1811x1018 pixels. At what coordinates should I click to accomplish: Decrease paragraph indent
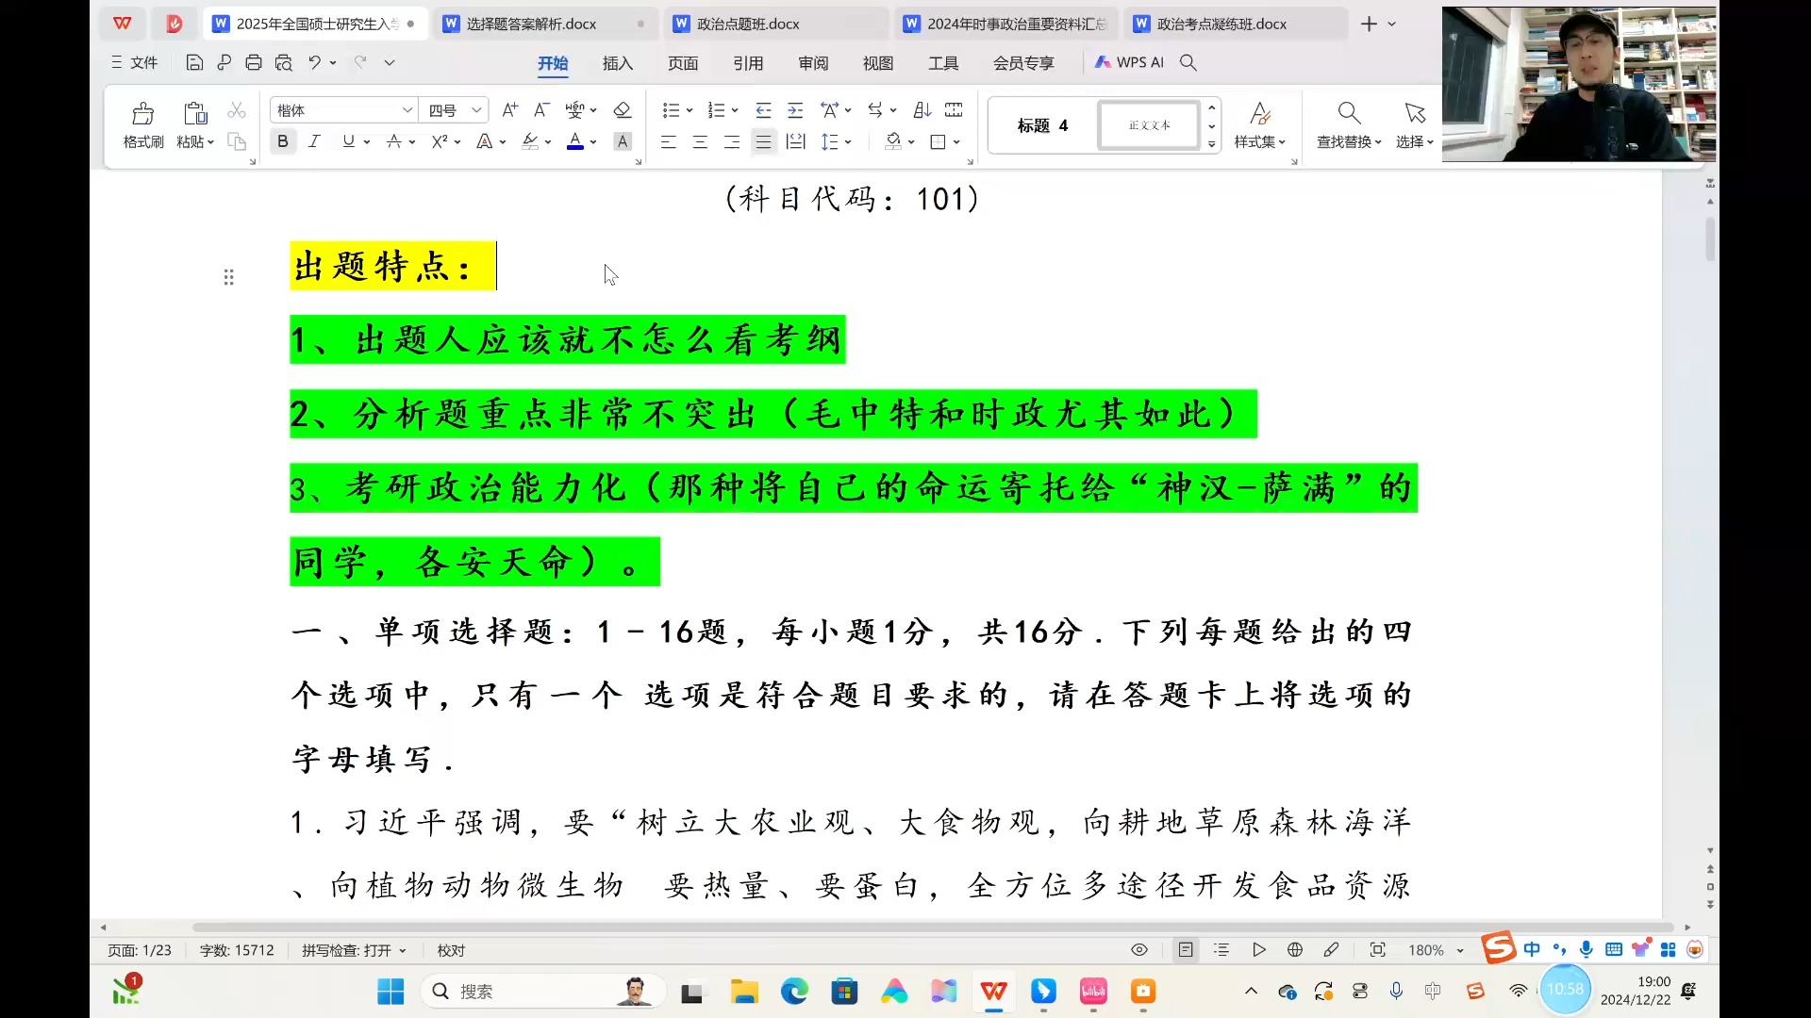click(x=763, y=110)
